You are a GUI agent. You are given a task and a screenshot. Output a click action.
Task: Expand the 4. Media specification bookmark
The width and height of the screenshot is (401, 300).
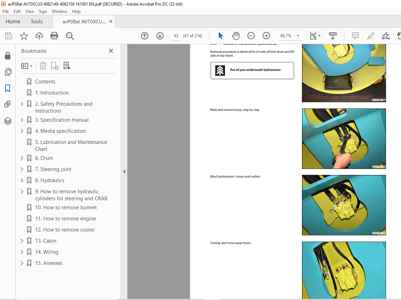coord(22,131)
